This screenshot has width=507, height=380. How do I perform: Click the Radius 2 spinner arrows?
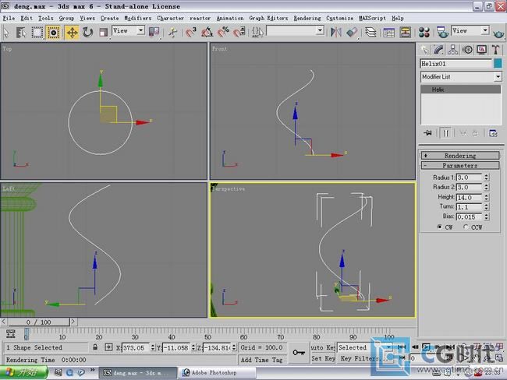tap(486, 187)
